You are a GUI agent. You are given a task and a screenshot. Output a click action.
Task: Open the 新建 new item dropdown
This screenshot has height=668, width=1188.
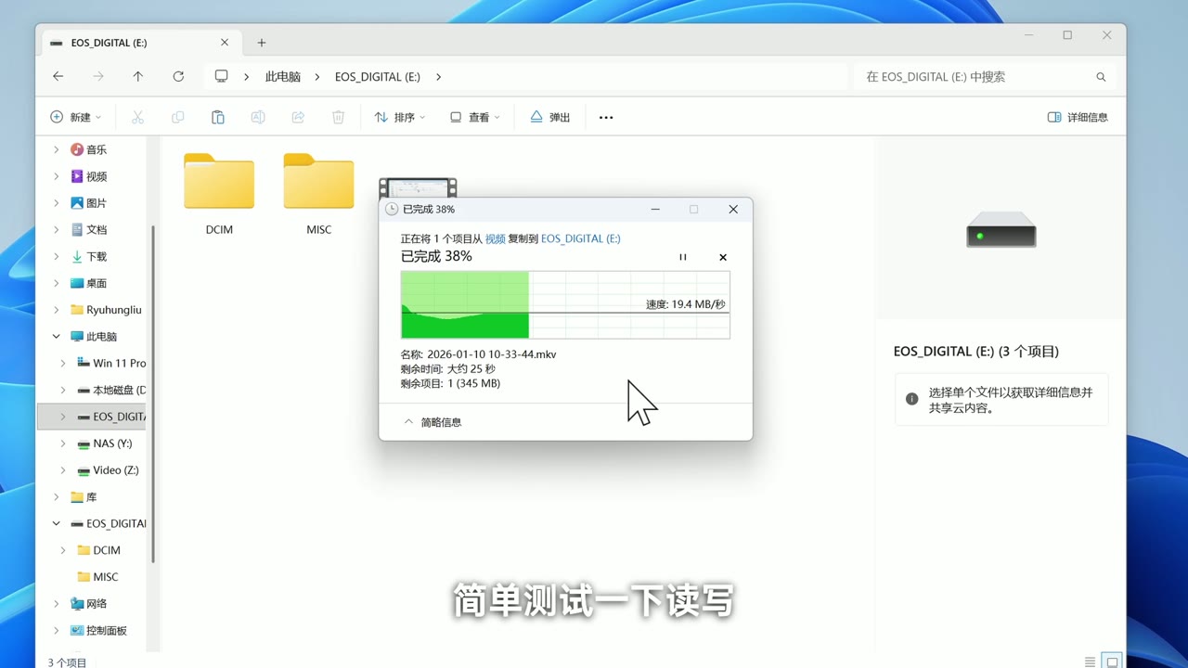coord(76,117)
